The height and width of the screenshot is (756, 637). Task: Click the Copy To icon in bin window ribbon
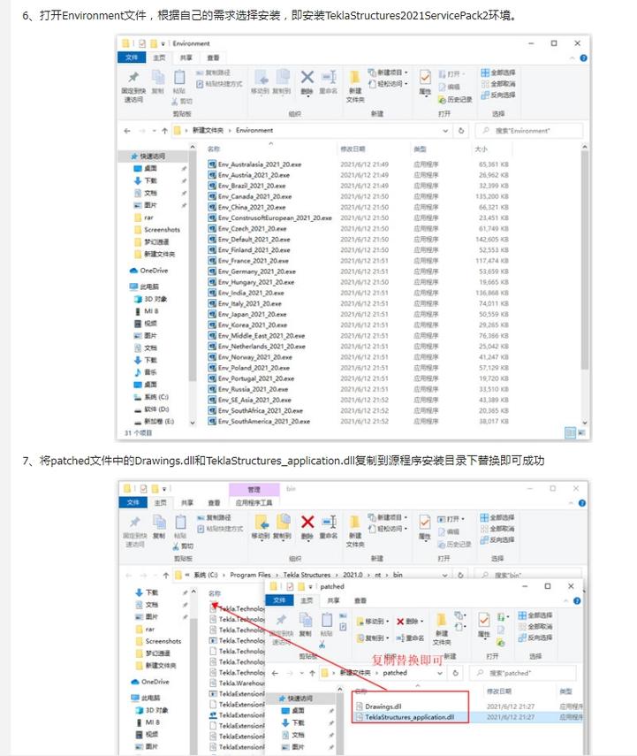[x=283, y=523]
